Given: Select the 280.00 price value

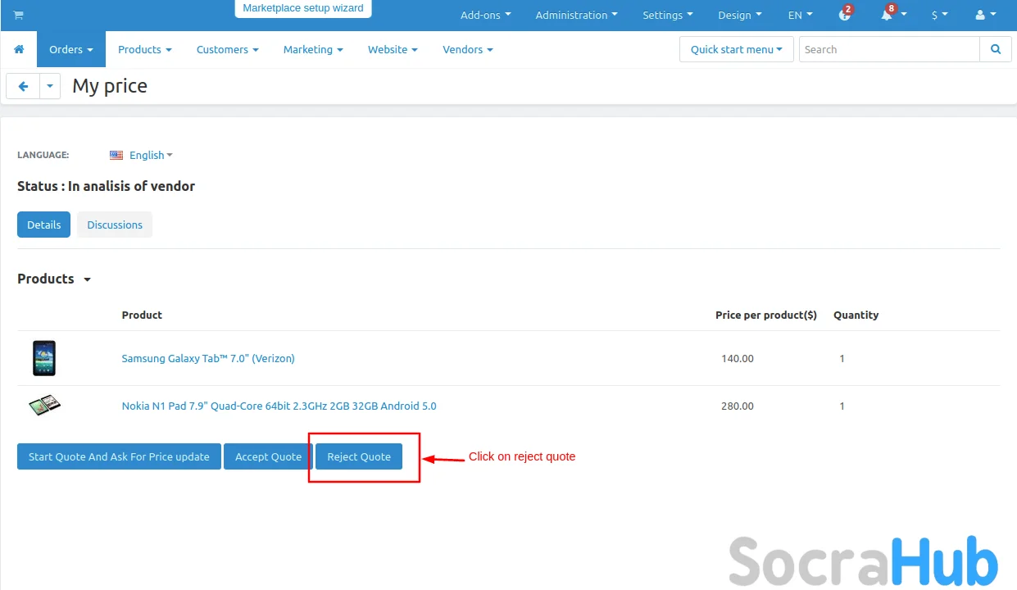Looking at the screenshot, I should [738, 406].
